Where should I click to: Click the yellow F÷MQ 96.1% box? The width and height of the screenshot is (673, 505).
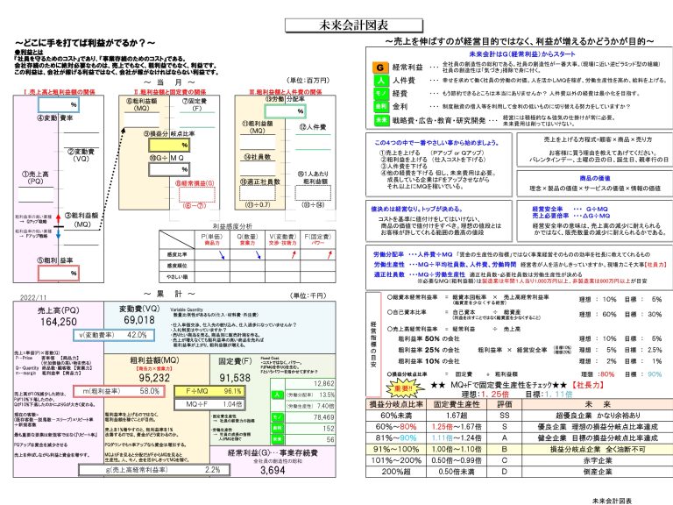click(209, 391)
